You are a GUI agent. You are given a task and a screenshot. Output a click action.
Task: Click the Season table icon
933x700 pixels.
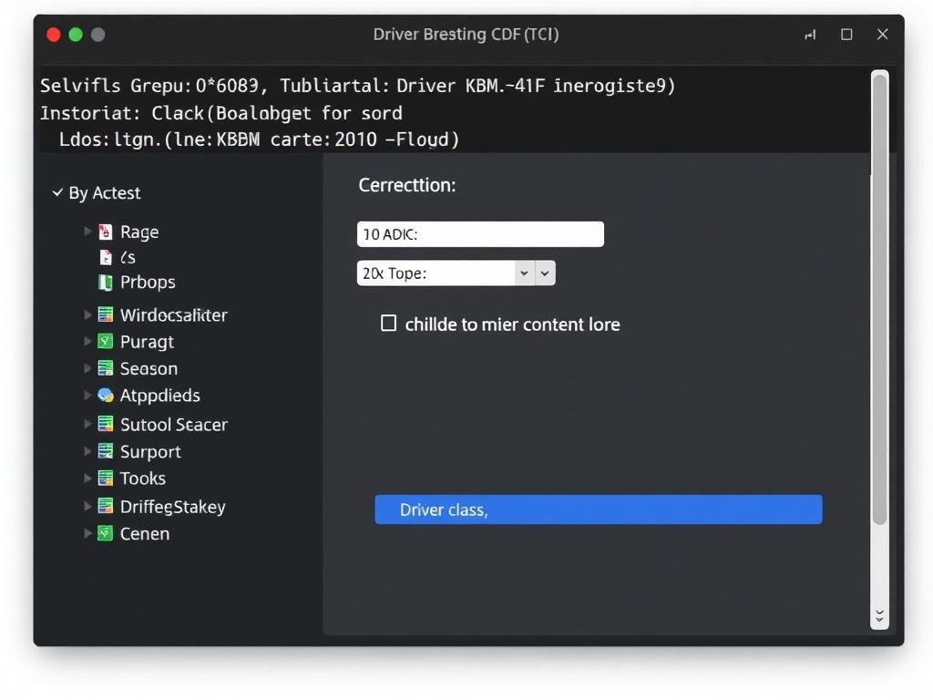(106, 368)
